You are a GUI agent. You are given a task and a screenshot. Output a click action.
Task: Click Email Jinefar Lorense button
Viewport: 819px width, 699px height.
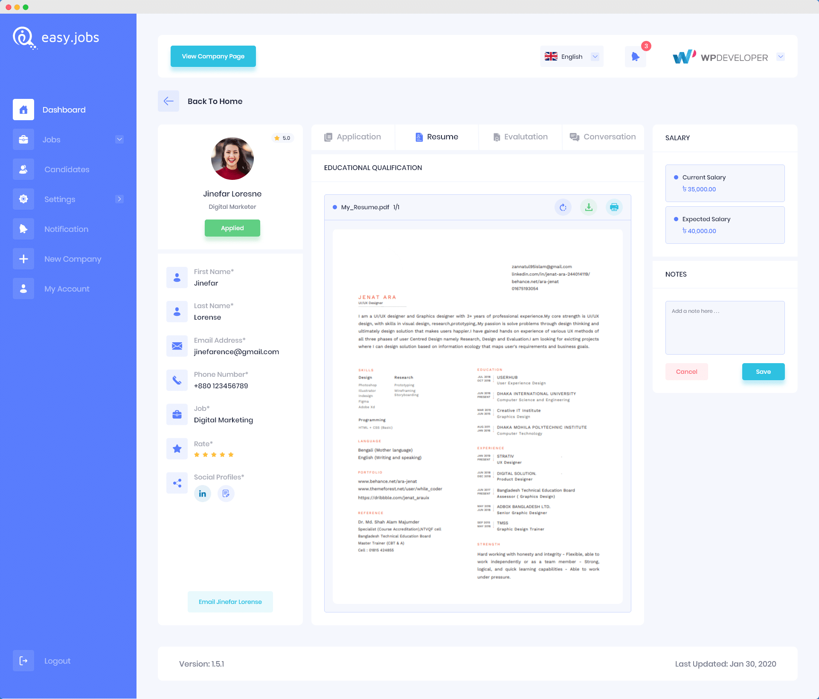click(231, 601)
